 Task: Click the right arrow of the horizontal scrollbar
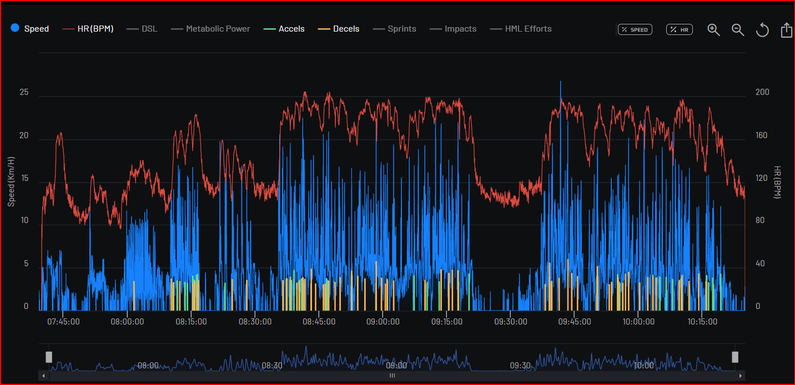740,376
